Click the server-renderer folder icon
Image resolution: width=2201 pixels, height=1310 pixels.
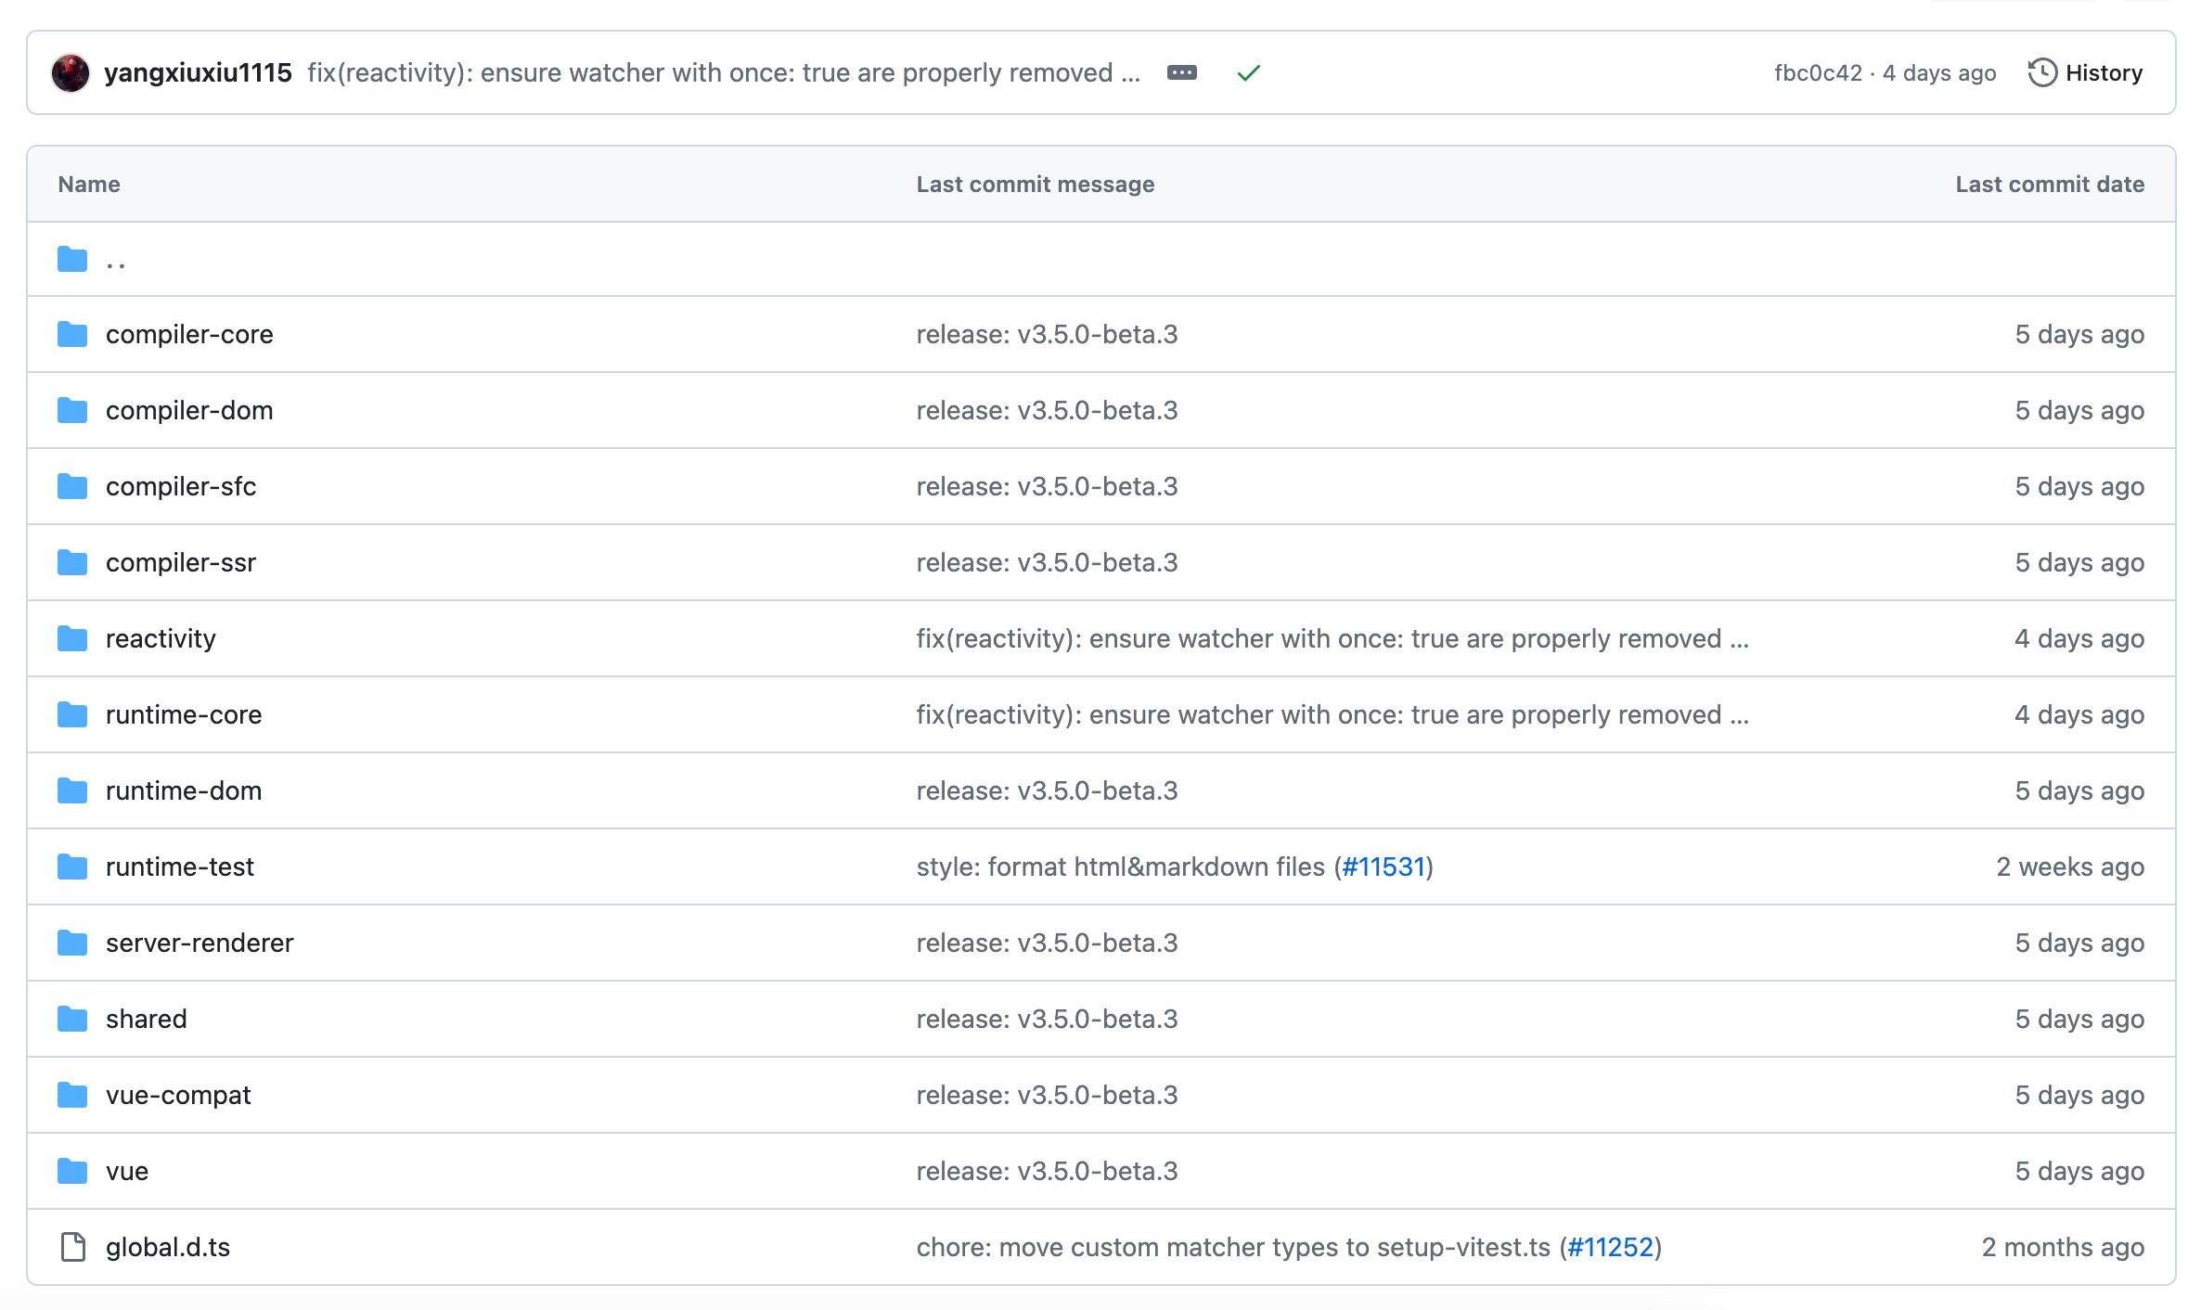click(72, 944)
